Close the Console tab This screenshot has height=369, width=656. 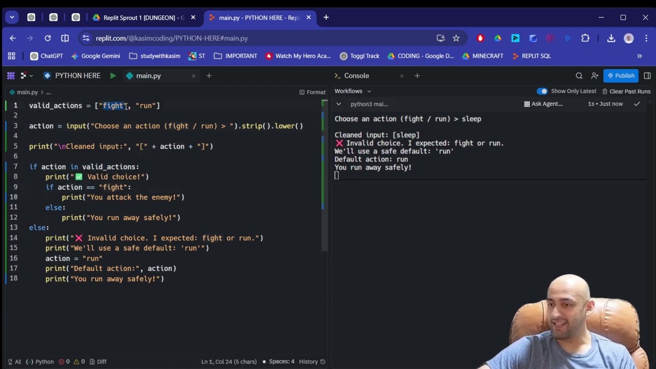point(401,76)
